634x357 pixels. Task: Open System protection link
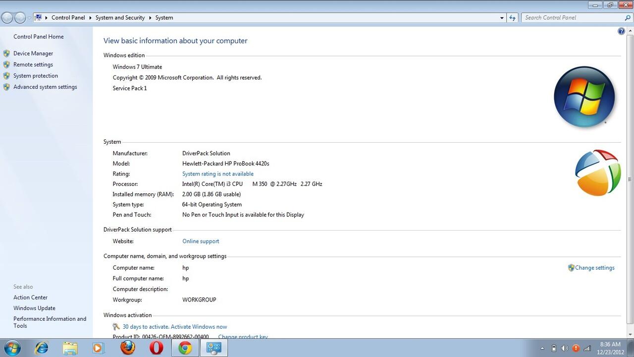pos(36,76)
